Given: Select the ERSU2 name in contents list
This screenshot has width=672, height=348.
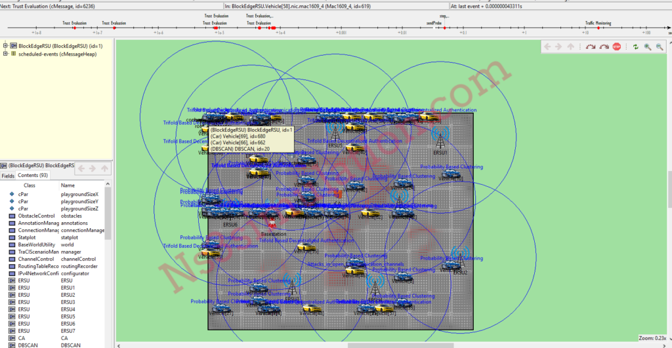Looking at the screenshot, I should (x=68, y=296).
